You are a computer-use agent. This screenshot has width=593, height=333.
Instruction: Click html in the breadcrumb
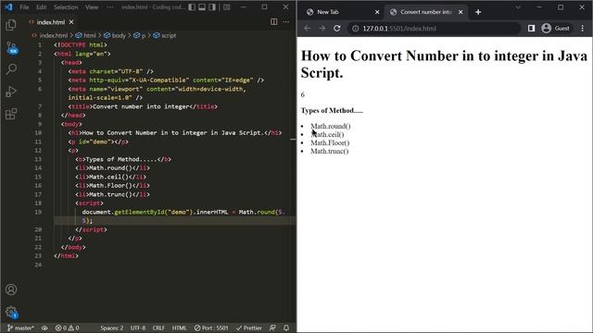click(90, 35)
